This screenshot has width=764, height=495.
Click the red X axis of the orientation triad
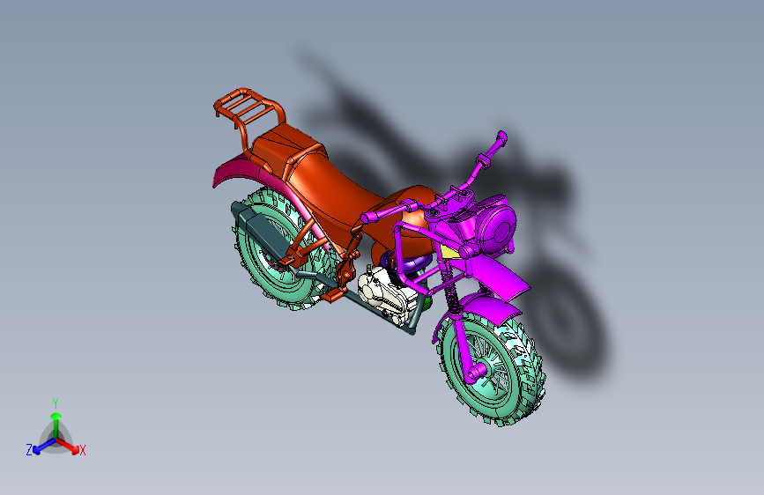point(67,446)
